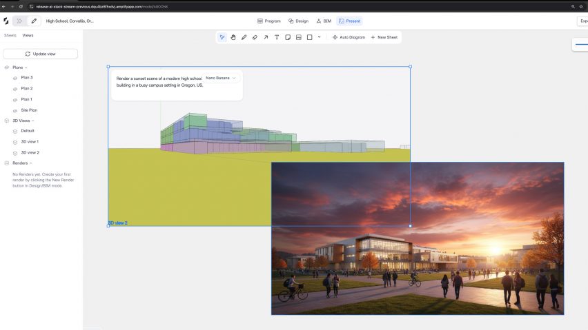Choose the text tool
The width and height of the screenshot is (588, 330).
tap(276, 37)
